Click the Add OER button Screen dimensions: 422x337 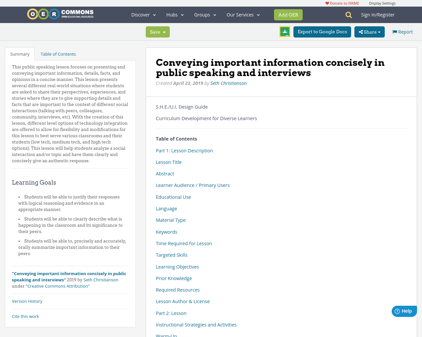288,14
